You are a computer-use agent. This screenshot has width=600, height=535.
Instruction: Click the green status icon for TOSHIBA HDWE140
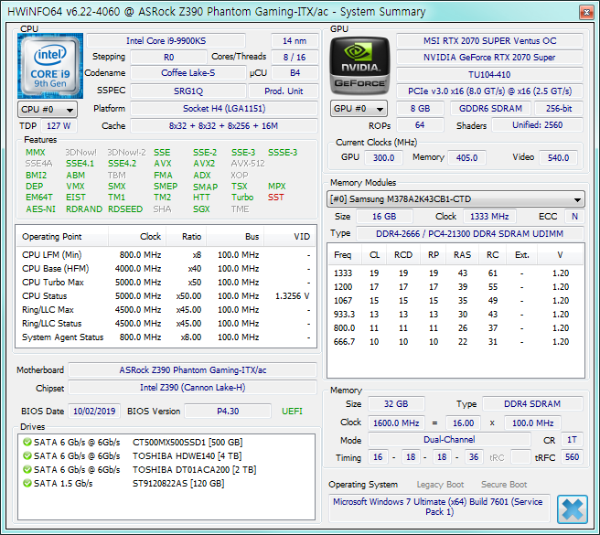27,455
